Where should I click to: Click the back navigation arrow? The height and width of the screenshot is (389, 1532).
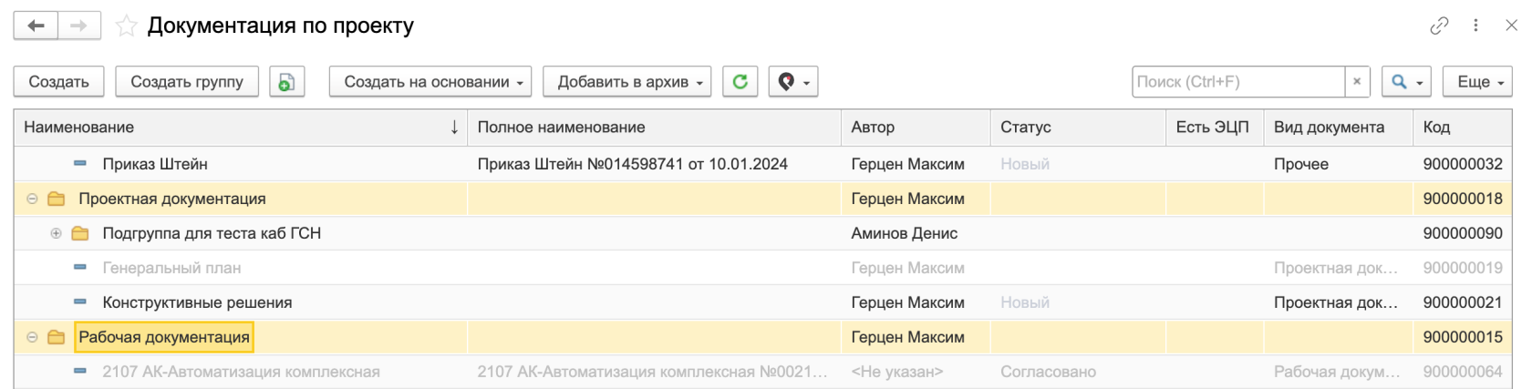point(36,26)
